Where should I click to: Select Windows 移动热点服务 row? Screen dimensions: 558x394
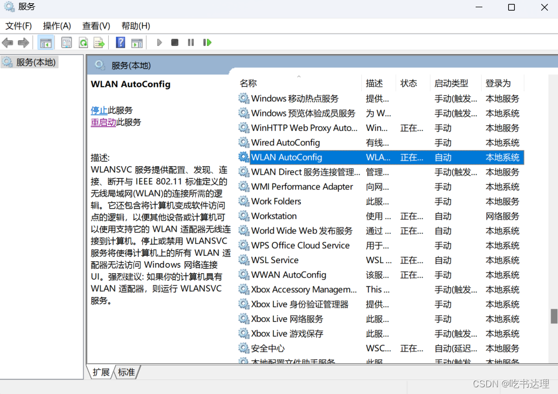[x=381, y=98]
